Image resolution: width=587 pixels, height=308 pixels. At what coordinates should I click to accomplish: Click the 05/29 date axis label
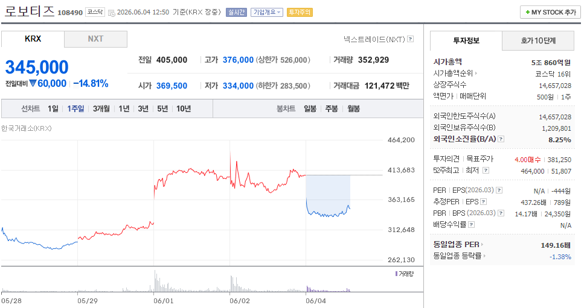[88, 301]
